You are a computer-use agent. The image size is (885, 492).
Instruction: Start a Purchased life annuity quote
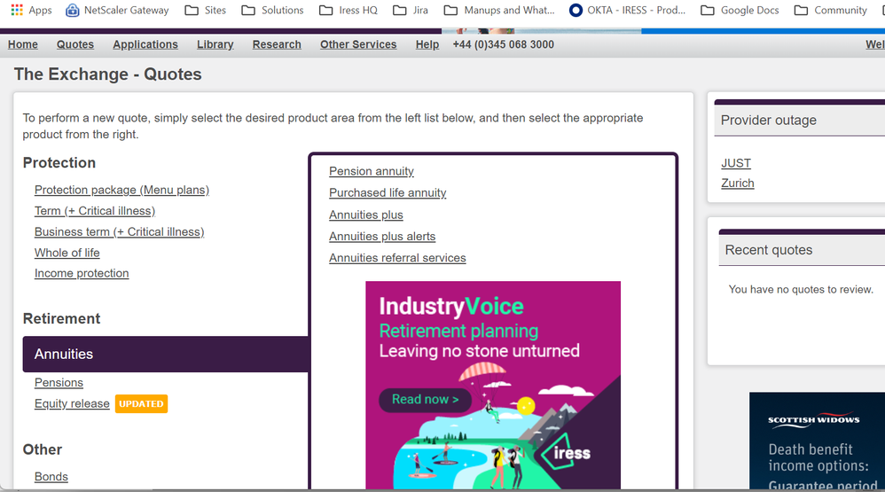[x=388, y=192]
